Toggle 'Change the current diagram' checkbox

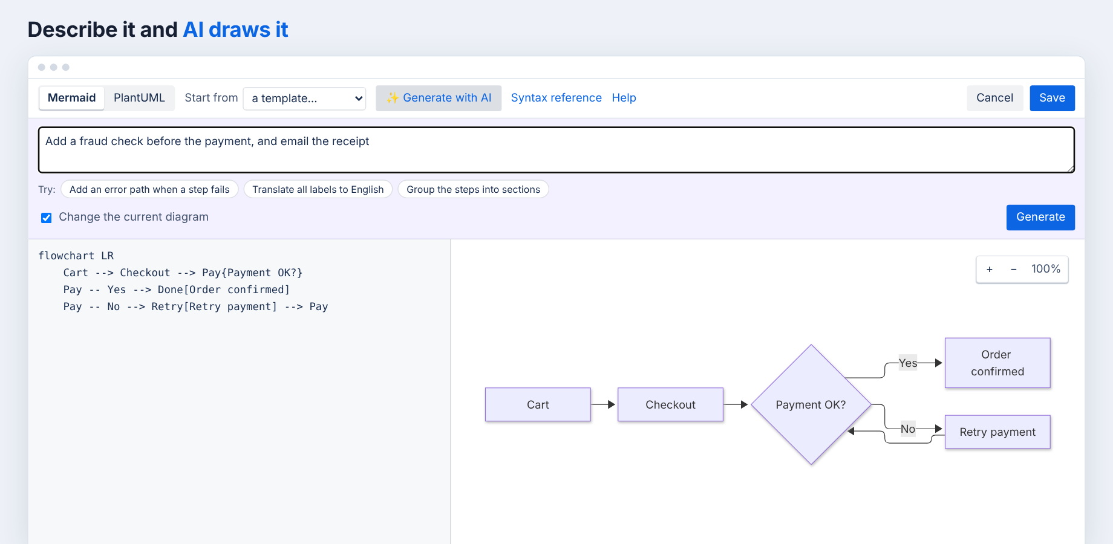click(46, 218)
